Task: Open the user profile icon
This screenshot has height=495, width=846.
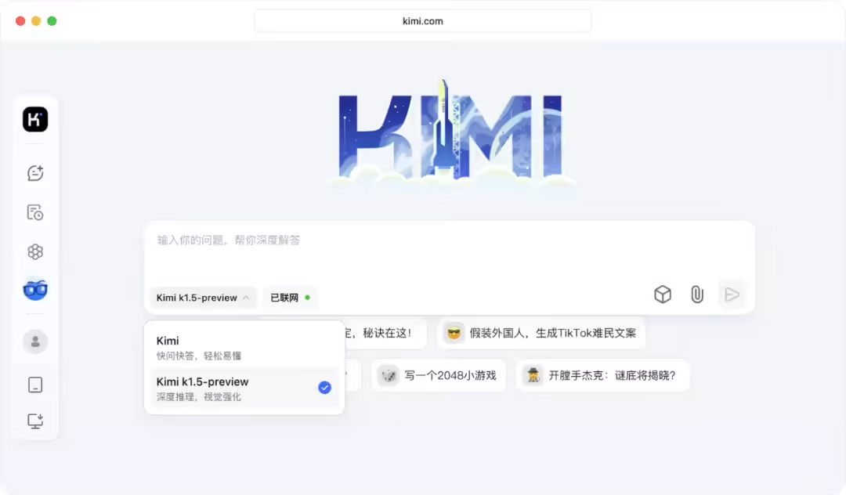Action: [34, 341]
